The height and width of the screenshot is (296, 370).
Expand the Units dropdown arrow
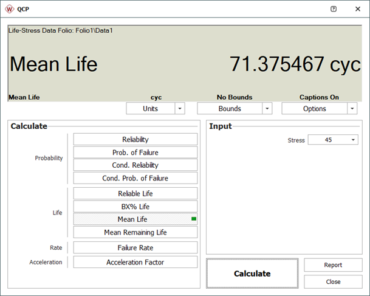(180, 109)
